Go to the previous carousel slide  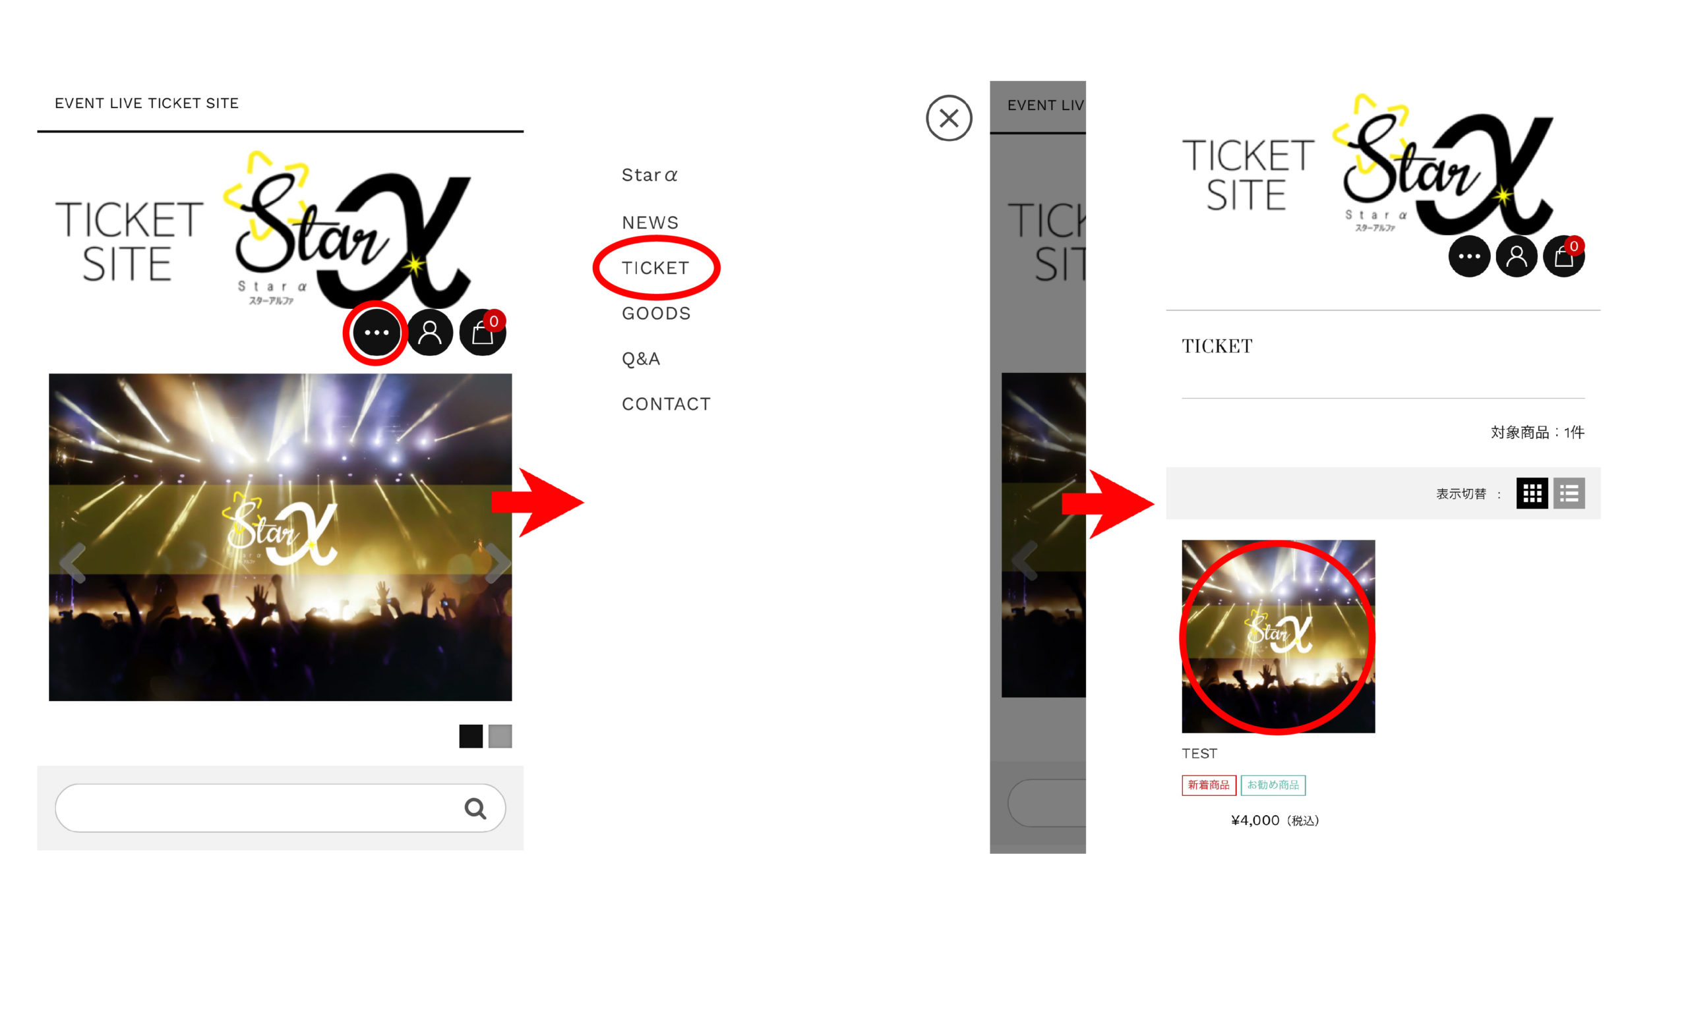[x=73, y=563]
